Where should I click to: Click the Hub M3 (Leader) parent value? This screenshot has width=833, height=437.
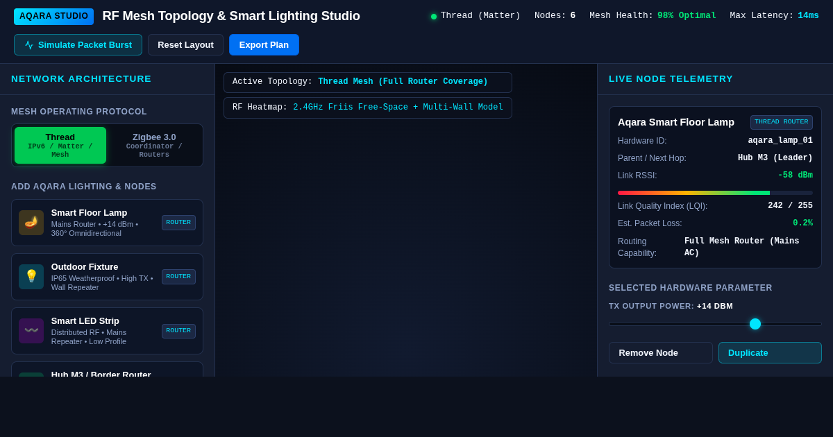[x=775, y=158]
